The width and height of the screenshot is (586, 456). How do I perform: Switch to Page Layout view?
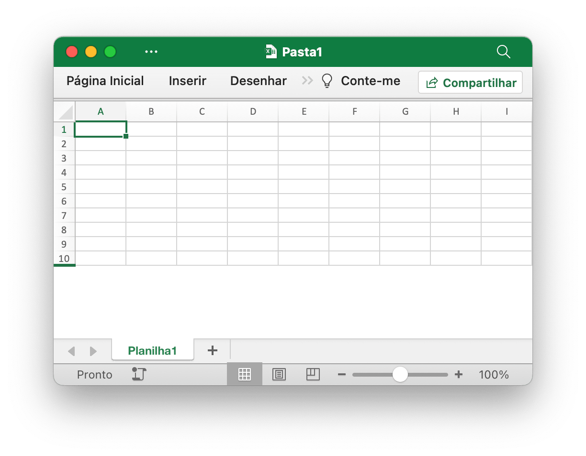[x=279, y=374]
